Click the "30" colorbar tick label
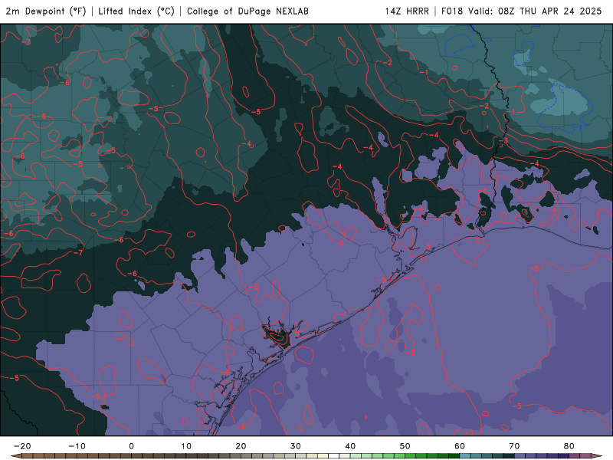The height and width of the screenshot is (460, 613). tap(296, 446)
